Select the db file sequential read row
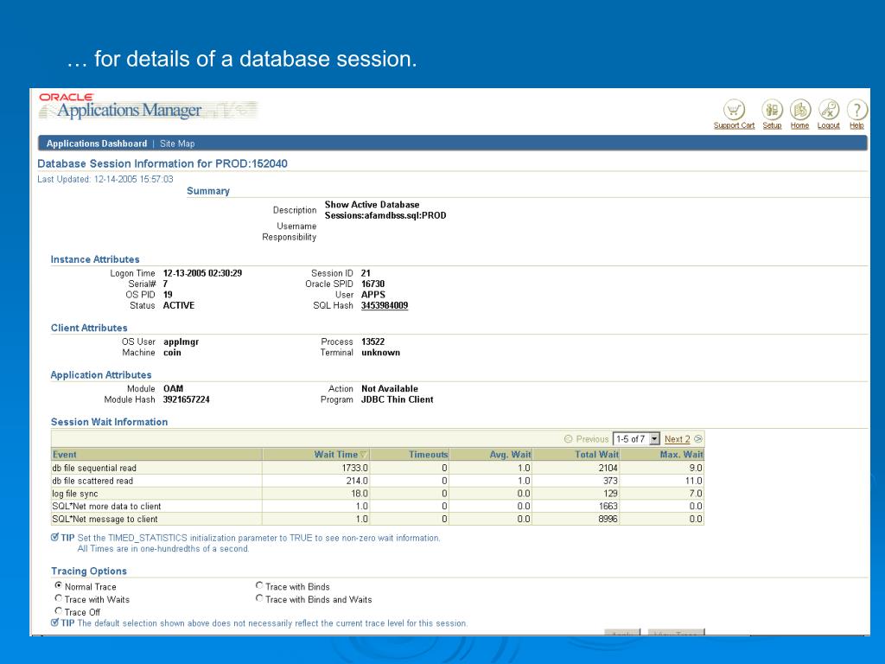 377,468
